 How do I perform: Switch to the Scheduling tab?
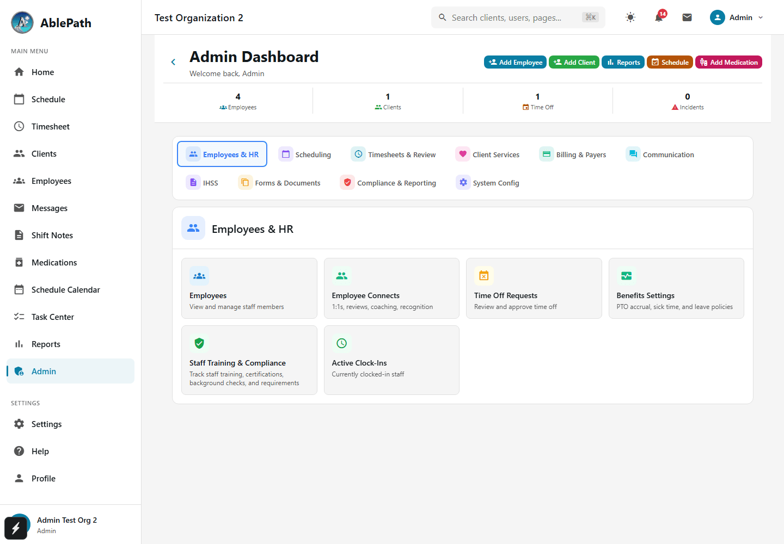point(305,154)
